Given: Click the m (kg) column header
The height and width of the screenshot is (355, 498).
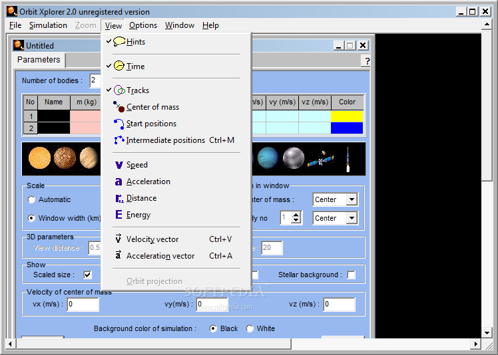Looking at the screenshot, I should click(x=86, y=102).
